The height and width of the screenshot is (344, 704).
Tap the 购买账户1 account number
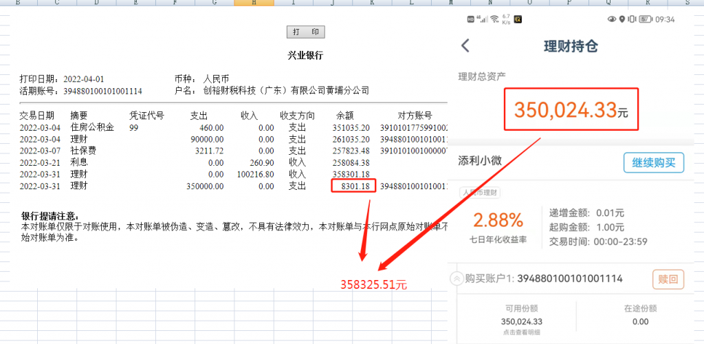(570, 279)
